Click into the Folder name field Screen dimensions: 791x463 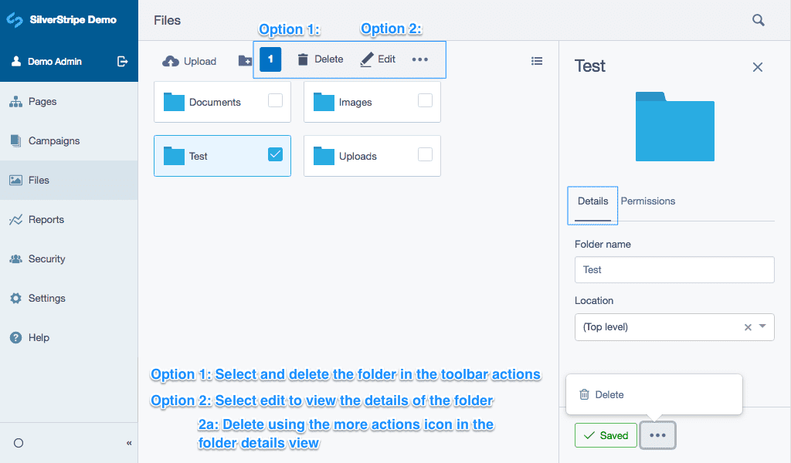tap(674, 270)
